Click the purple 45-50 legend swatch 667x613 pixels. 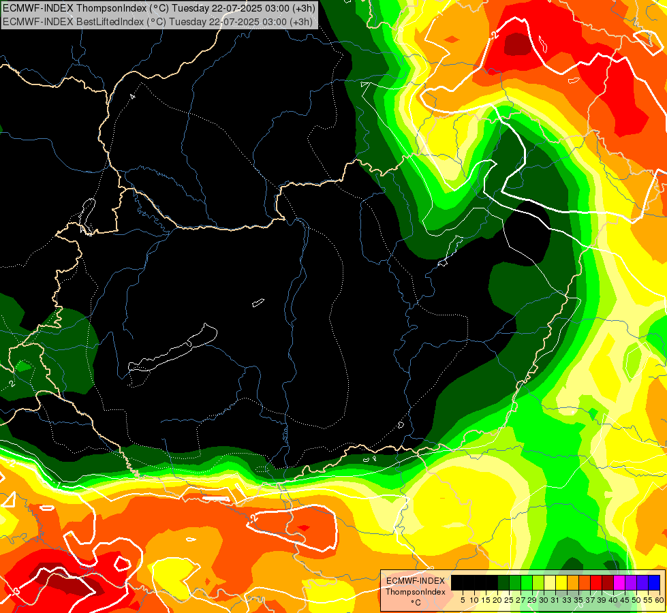[631, 582]
